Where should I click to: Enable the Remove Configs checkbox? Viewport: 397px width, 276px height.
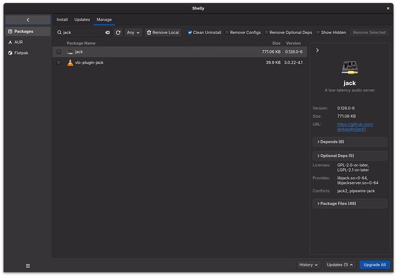pos(227,32)
